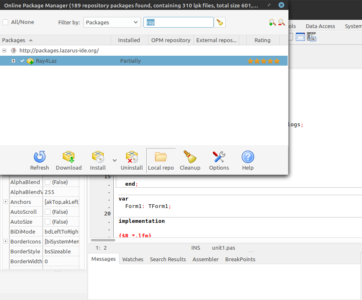Expand the Ray4Laz package node
The image size is (362, 300).
(x=13, y=61)
